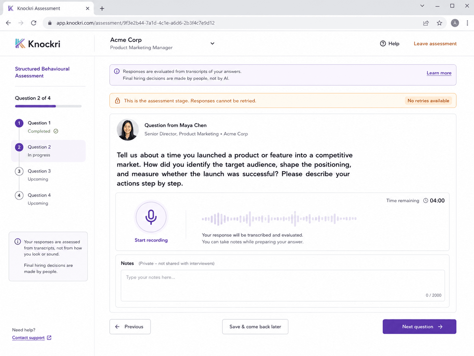474x356 pixels.
Task: Click the external link icon beside Contact support
Action: 49,338
